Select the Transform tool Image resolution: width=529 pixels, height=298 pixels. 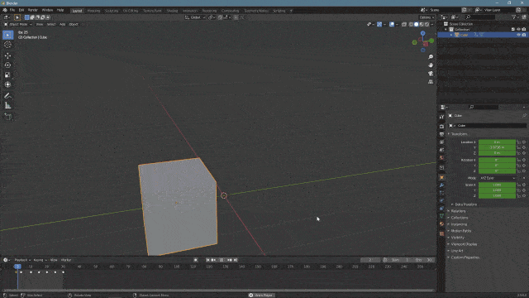[x=7, y=84]
